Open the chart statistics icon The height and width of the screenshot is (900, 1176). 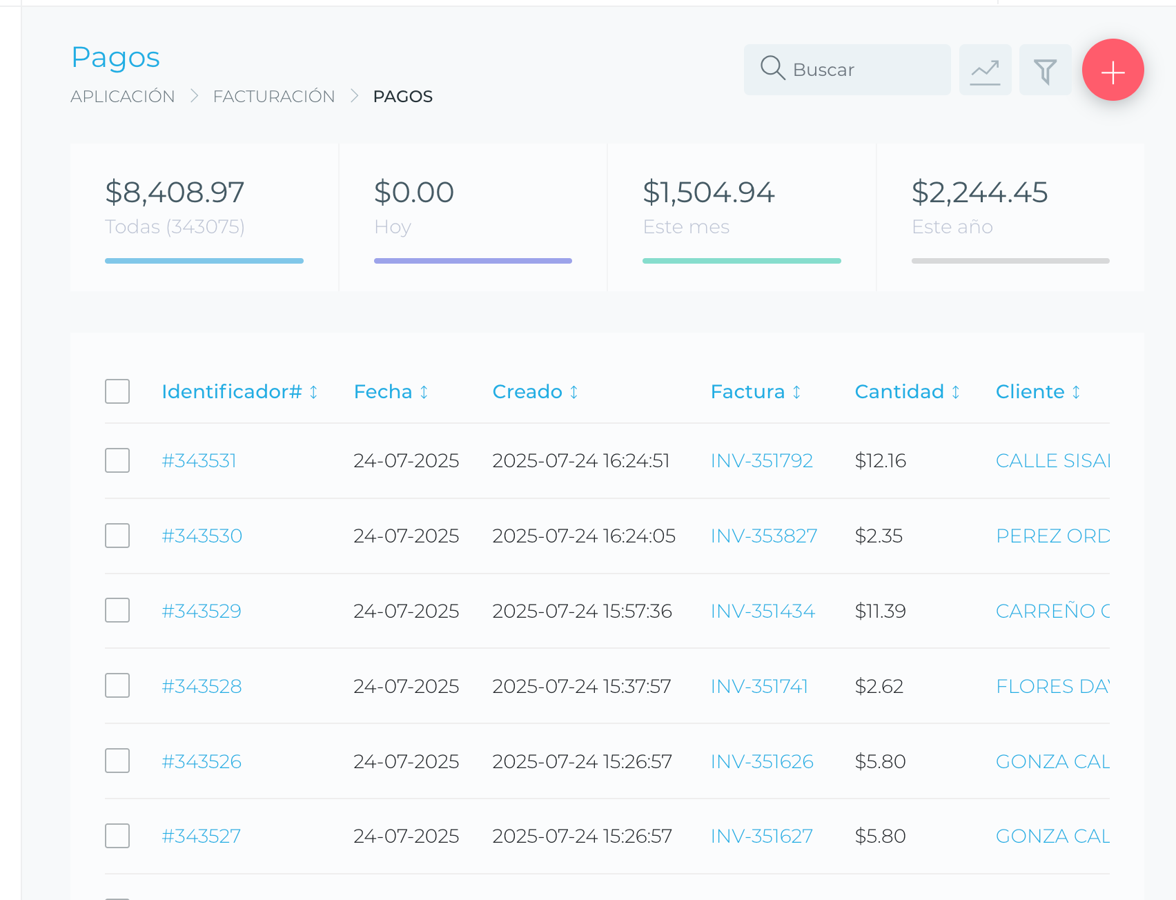click(x=985, y=70)
